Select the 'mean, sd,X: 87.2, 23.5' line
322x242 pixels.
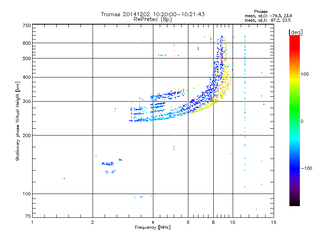coord(268,21)
